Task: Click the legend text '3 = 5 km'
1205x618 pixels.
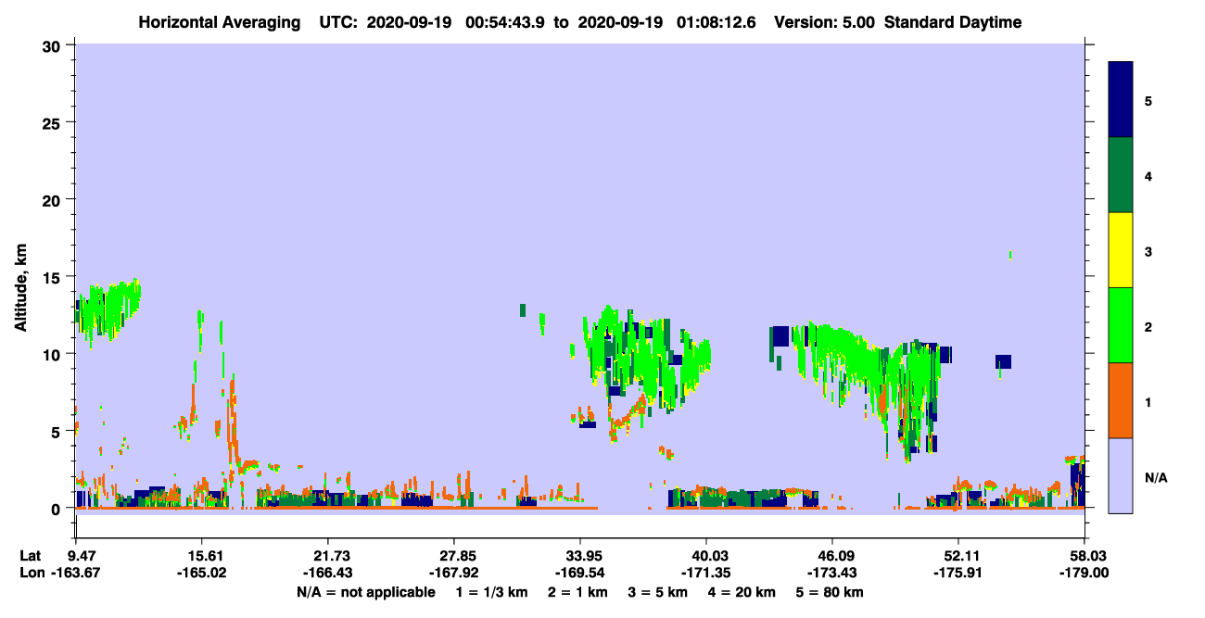Action: (658, 592)
